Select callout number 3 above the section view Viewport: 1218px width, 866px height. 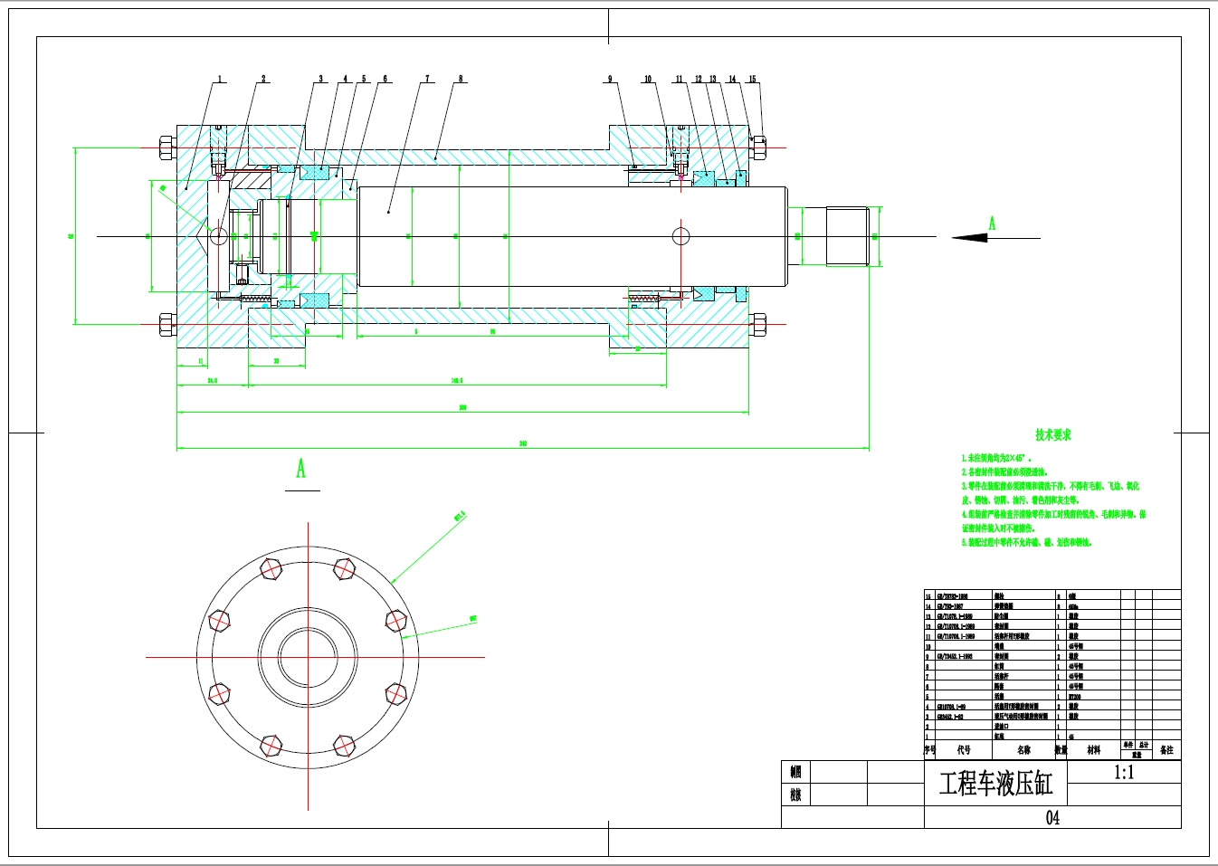[320, 79]
